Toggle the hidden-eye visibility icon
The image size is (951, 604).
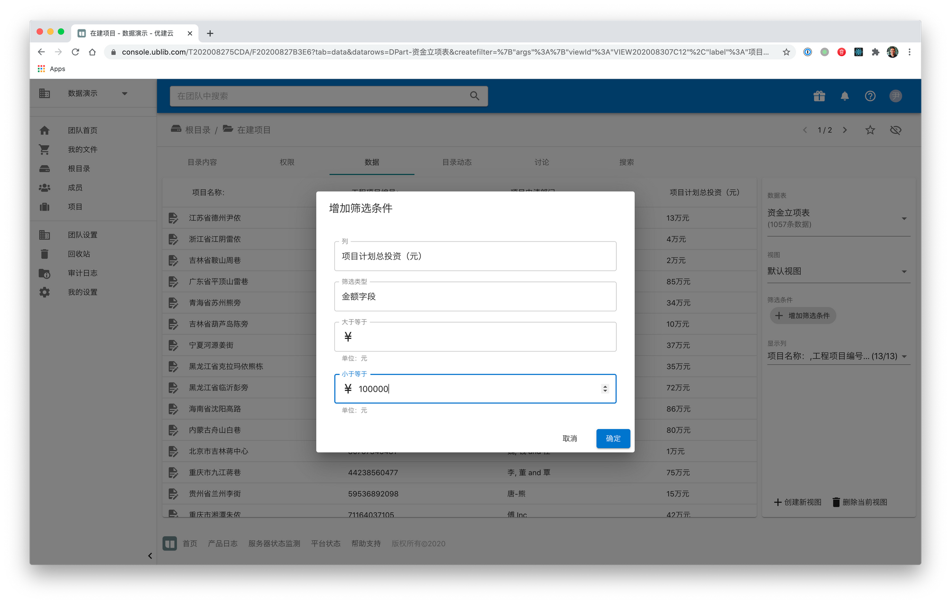pyautogui.click(x=895, y=130)
